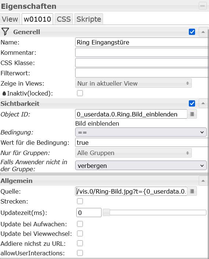Click the Wert für die Bedingung field
The height and width of the screenshot is (259, 209).
(142, 143)
